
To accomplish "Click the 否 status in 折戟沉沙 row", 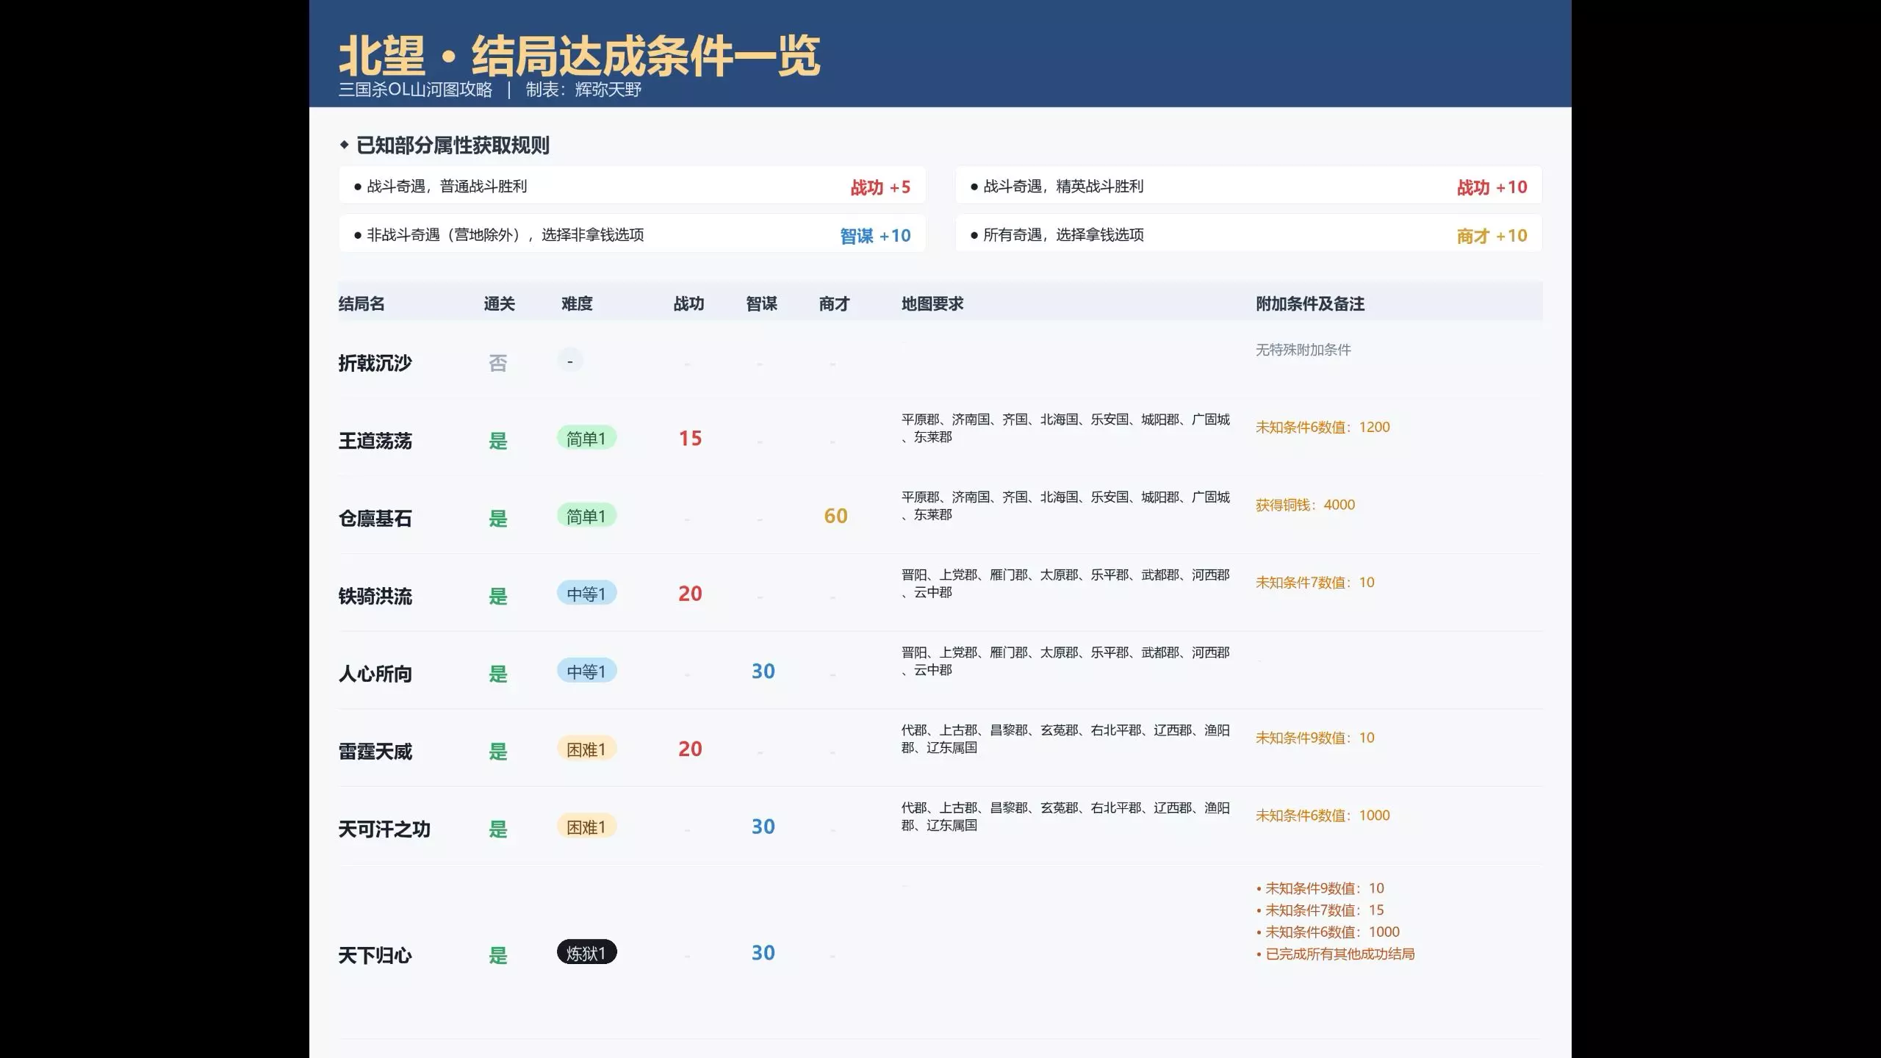I will coord(497,363).
